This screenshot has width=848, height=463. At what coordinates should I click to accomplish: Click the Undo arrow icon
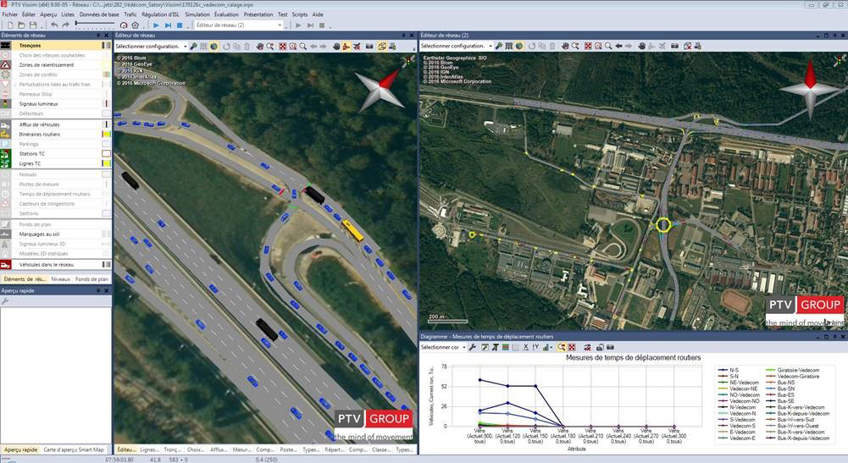pos(54,25)
